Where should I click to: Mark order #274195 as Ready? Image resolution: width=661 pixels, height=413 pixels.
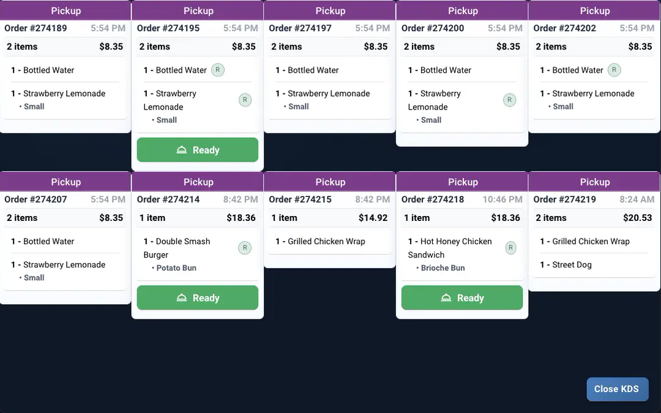point(198,150)
